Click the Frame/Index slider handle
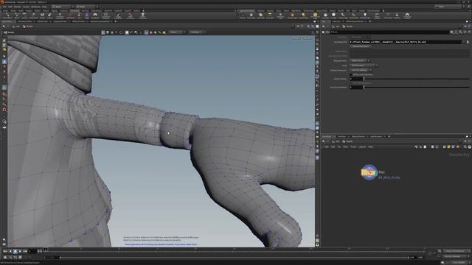The width and height of the screenshot is (472, 265). pos(364,87)
